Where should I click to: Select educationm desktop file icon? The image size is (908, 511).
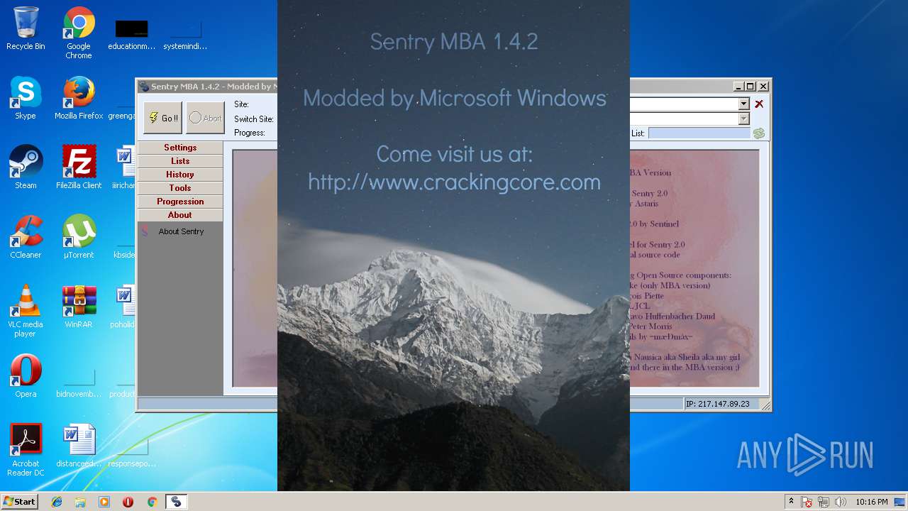point(131,33)
